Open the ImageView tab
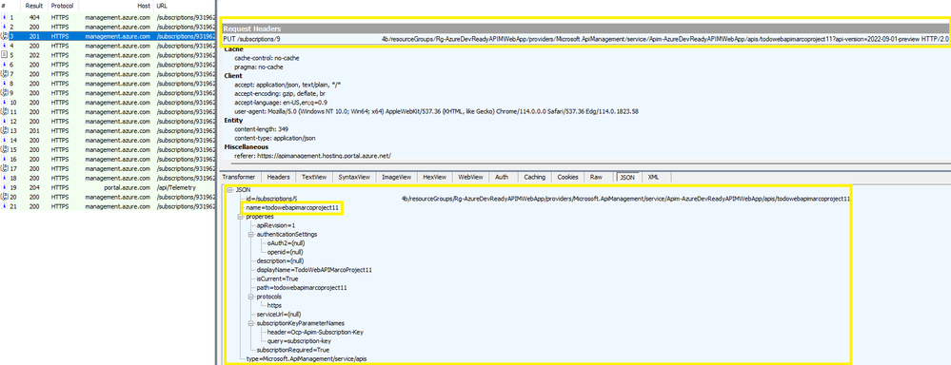This screenshot has height=365, width=951. (397, 178)
